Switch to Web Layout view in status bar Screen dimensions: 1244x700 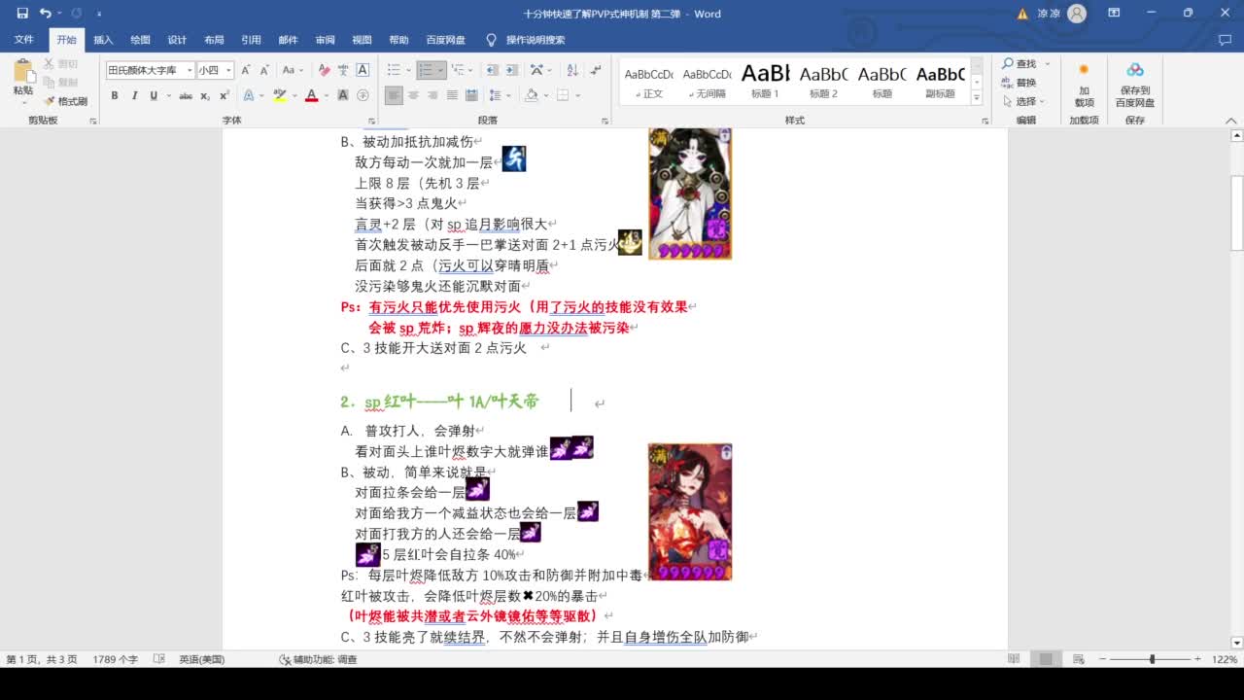click(1078, 659)
